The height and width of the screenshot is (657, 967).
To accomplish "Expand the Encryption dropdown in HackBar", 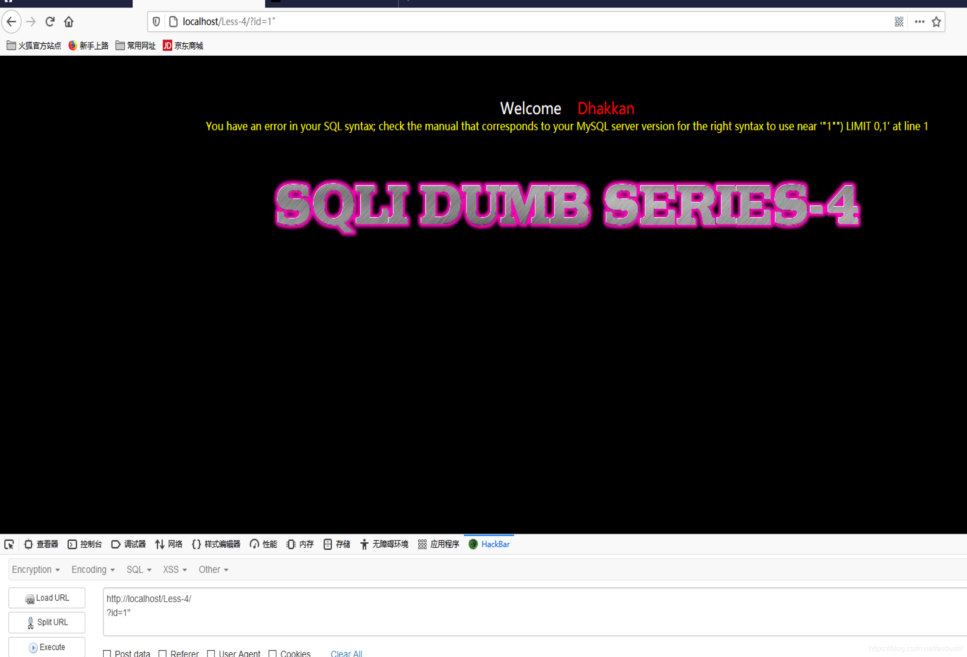I will pos(36,570).
